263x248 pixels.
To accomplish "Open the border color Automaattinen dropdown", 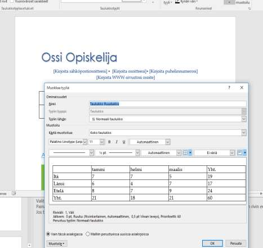I will [x=179, y=153].
